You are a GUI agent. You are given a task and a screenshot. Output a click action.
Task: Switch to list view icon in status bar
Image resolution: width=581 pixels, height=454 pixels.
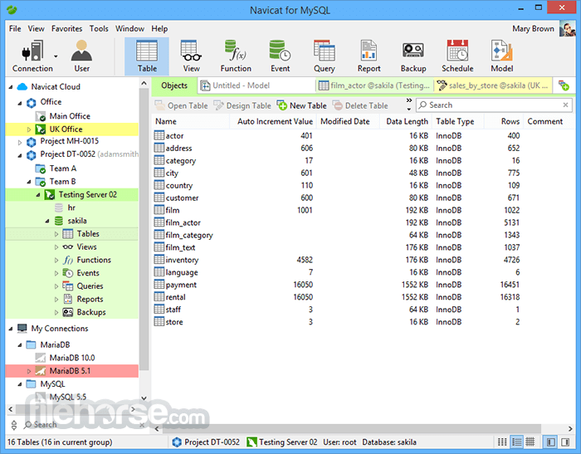502,442
